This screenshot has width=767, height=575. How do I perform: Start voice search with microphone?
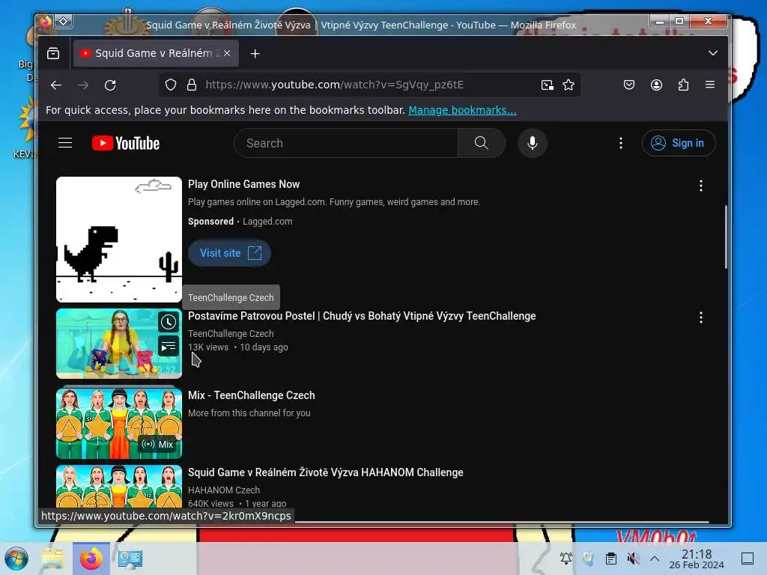coord(533,143)
